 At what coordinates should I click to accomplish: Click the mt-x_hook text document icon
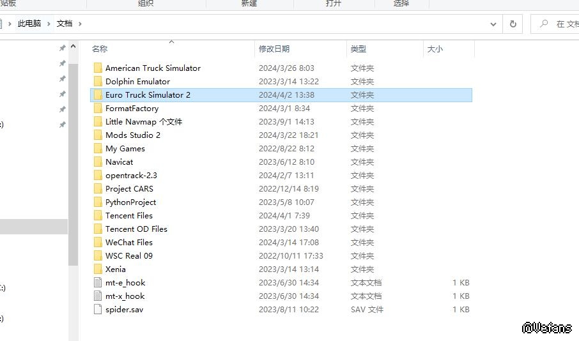pyautogui.click(x=98, y=296)
